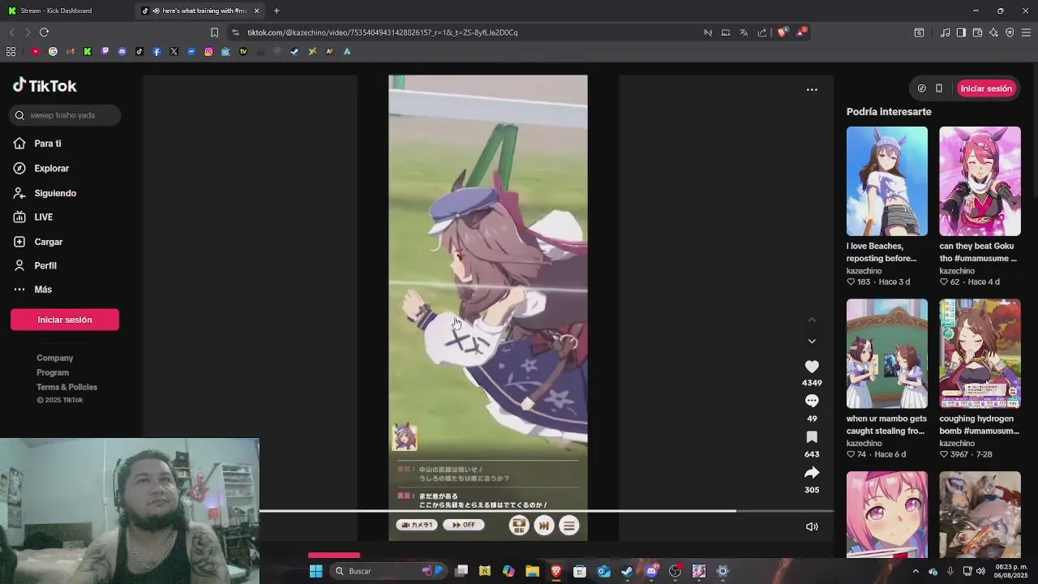Click the browser share icon
1038x584 pixels.
pyautogui.click(x=761, y=32)
